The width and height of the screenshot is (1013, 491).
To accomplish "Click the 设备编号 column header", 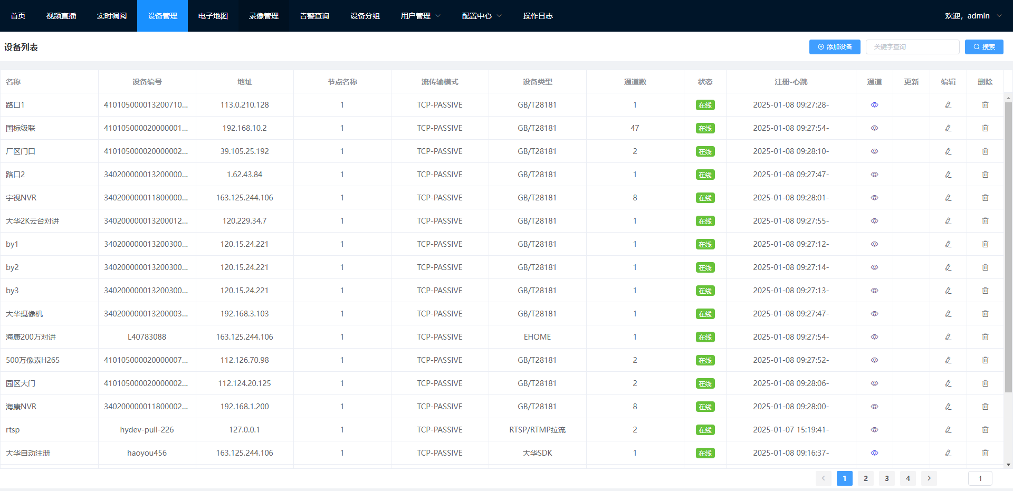I will 147,82.
